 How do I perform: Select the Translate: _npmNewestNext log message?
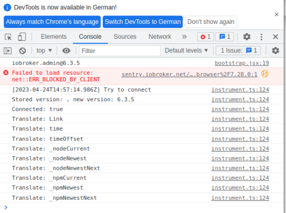[x=54, y=198]
